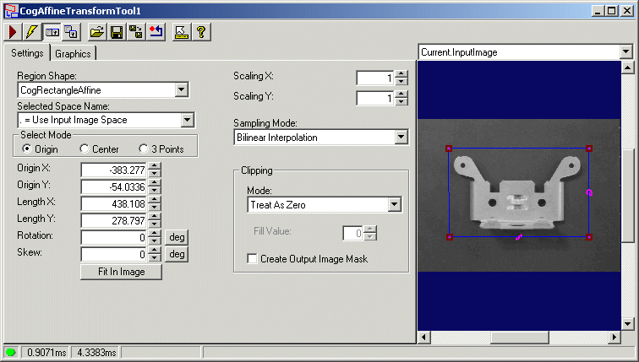Screen dimensions: 639x362
Task: Click the Reset tool icon
Action: (x=156, y=32)
